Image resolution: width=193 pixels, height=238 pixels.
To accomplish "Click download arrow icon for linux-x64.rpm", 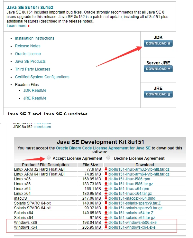I will [106, 189].
